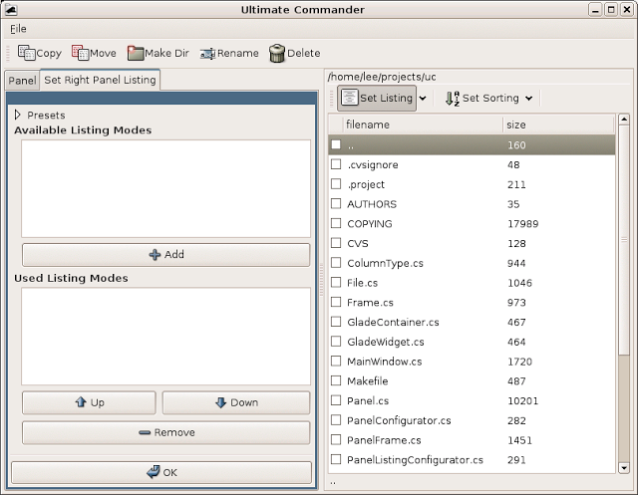The height and width of the screenshot is (495, 638).
Task: Tick the checkbox next to .cvsignore
Action: click(336, 164)
